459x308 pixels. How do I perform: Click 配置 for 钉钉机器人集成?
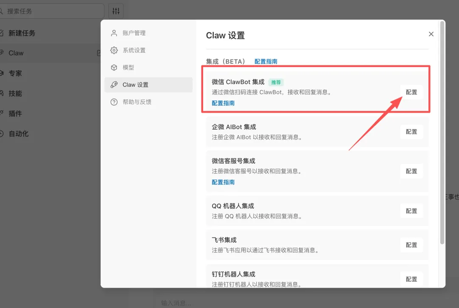tap(411, 280)
